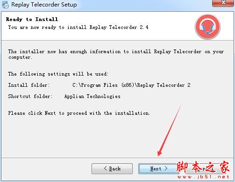
Task: Click the red arrow annotation graphic
Action: click(x=170, y=130)
